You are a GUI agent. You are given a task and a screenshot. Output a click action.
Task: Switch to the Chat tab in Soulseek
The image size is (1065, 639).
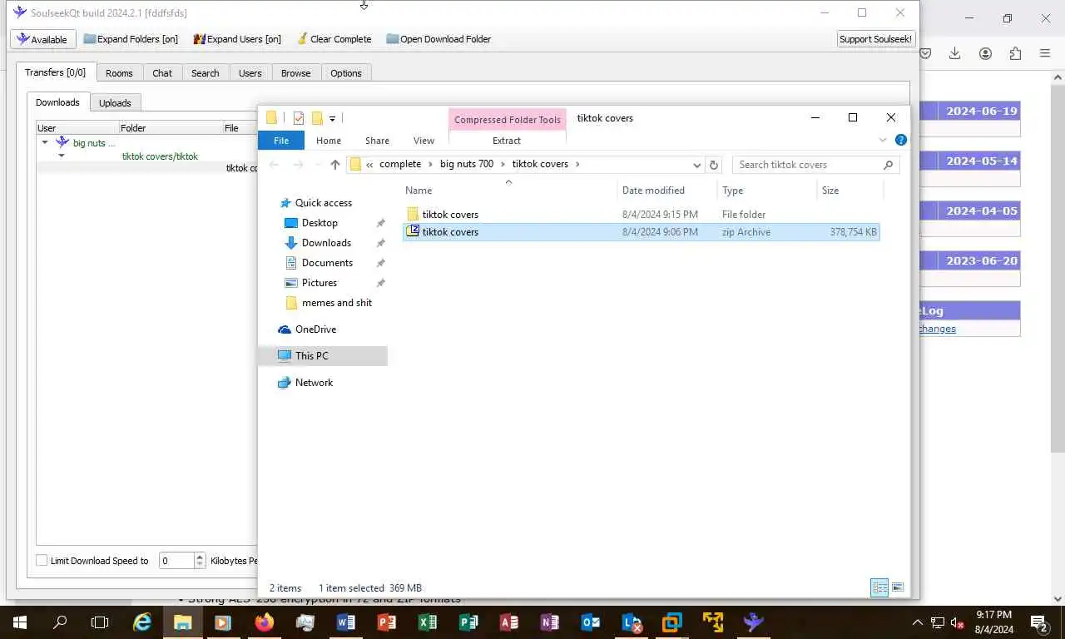pyautogui.click(x=162, y=73)
